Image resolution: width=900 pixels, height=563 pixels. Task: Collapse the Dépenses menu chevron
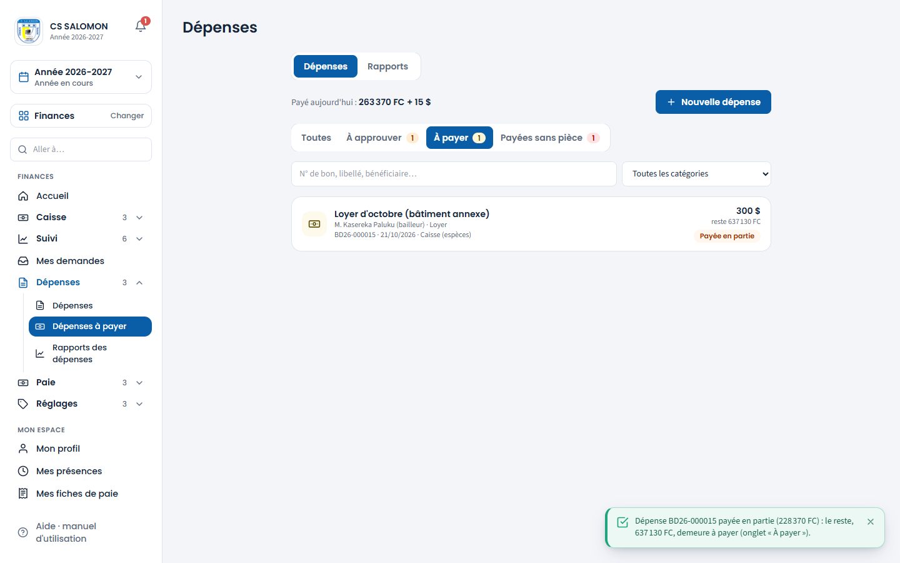coord(139,283)
